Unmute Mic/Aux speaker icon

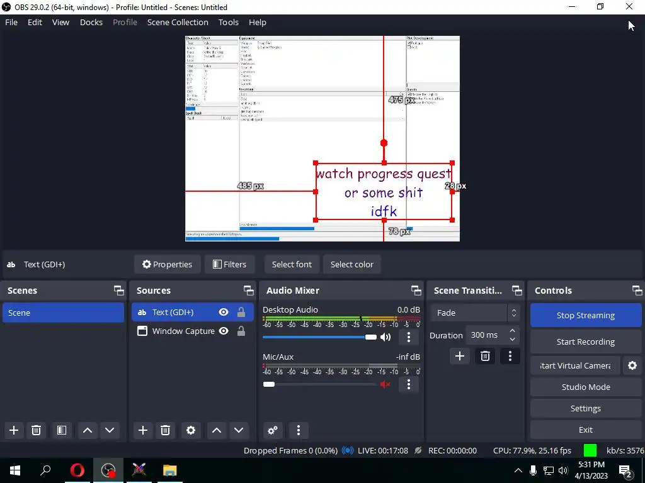(385, 384)
